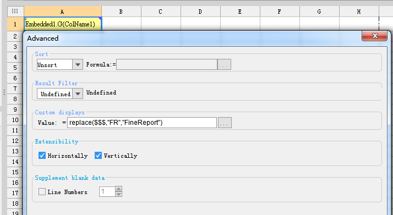
Task: Open the Sort formula editor ellipsis button
Action: tap(224, 64)
